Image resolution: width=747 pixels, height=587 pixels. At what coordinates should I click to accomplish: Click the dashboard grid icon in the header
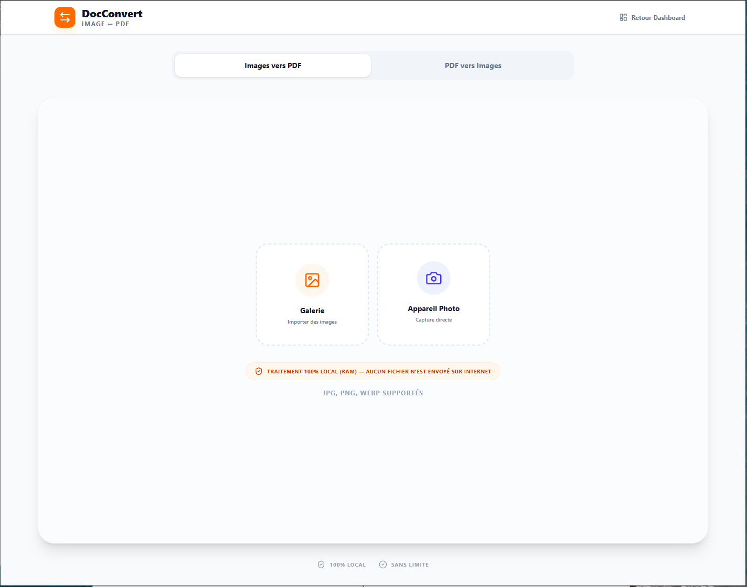pyautogui.click(x=623, y=17)
